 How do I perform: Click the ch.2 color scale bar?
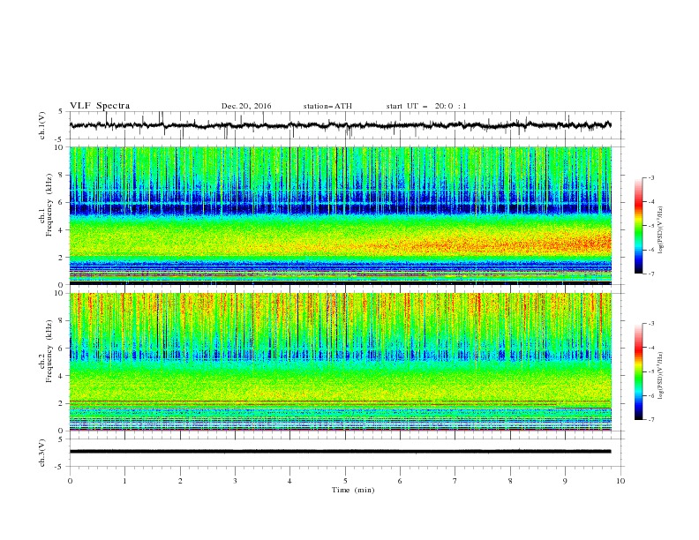pyautogui.click(x=638, y=371)
